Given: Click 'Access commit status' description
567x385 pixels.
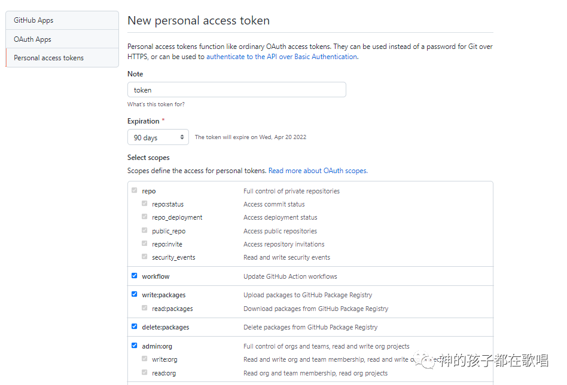Looking at the screenshot, I should pos(274,204).
